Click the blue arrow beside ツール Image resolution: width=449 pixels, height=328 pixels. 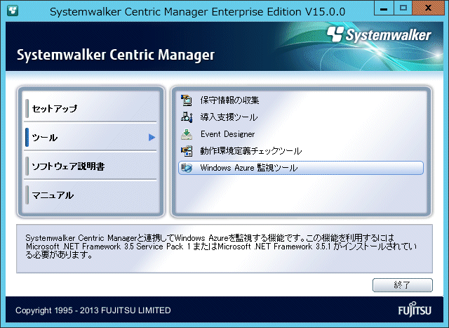pos(152,138)
